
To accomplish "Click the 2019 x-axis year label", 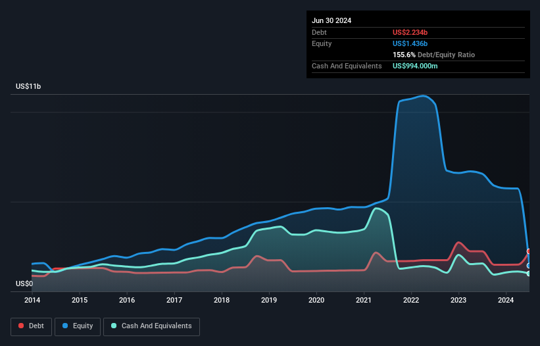I will click(x=269, y=301).
